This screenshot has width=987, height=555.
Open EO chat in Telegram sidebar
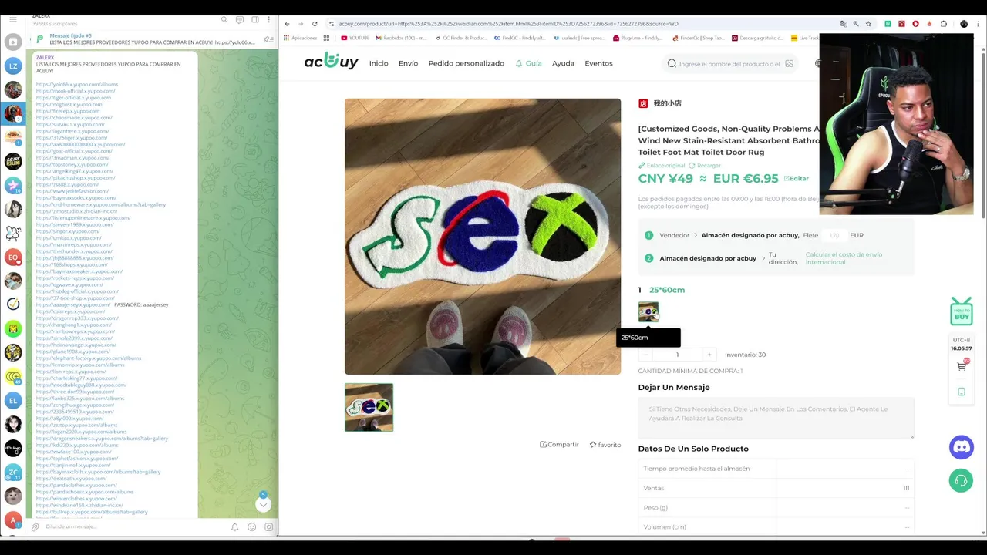click(x=13, y=257)
